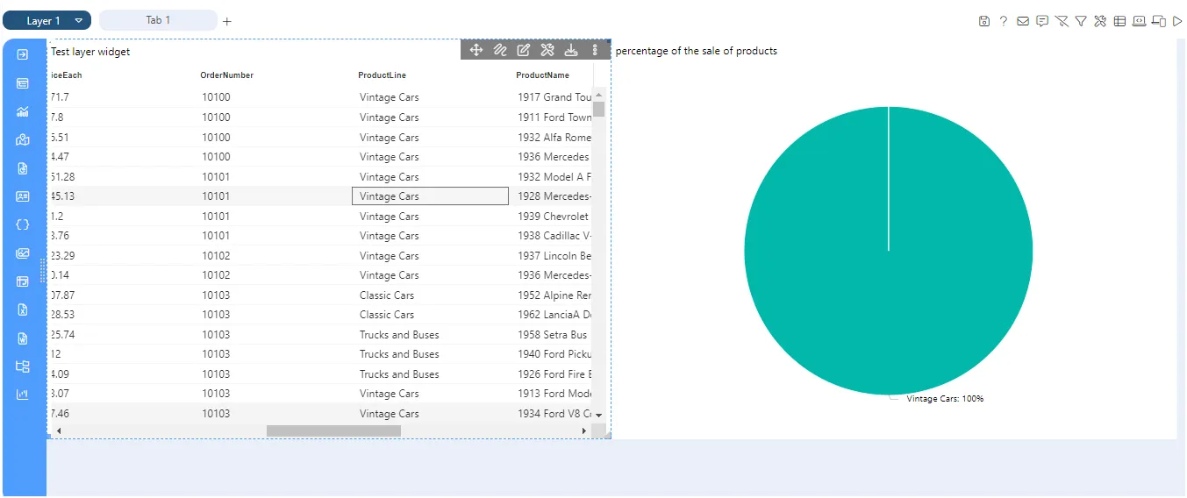Select the image widget icon in sidebar
The height and width of the screenshot is (498, 1187).
tap(23, 253)
